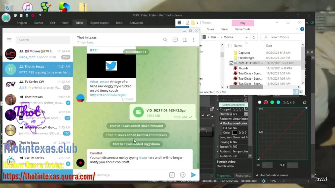Click the Telegram chat list Search field

pos(43,40)
